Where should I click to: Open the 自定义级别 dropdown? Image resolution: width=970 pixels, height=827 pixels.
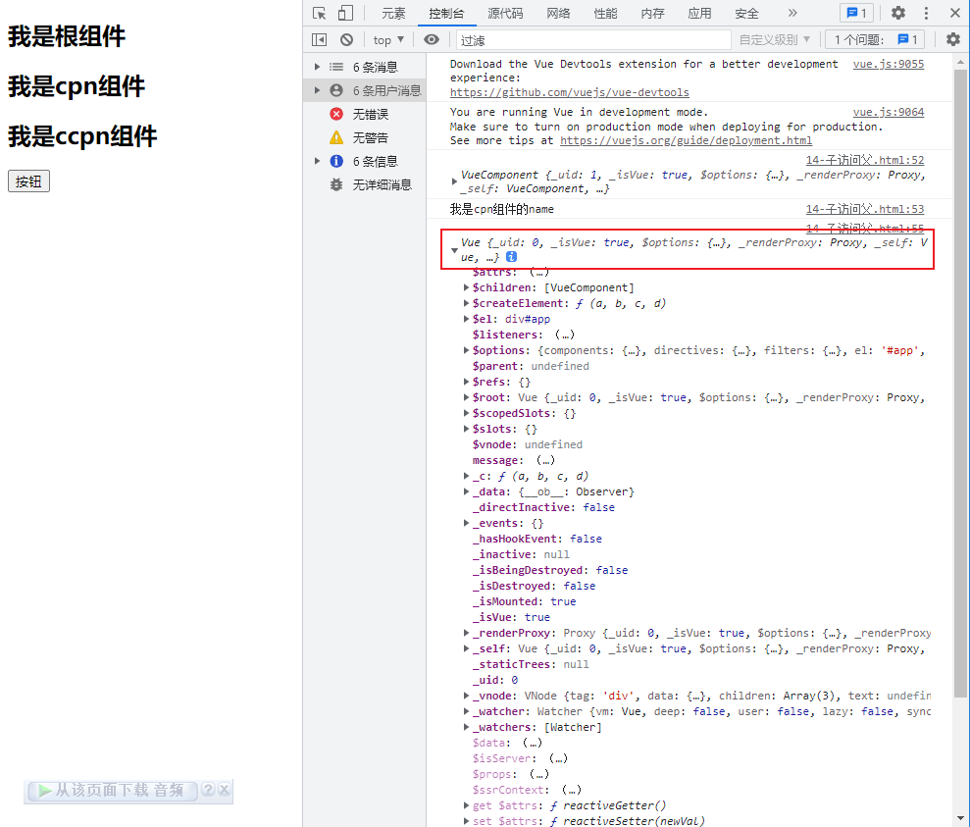click(775, 39)
